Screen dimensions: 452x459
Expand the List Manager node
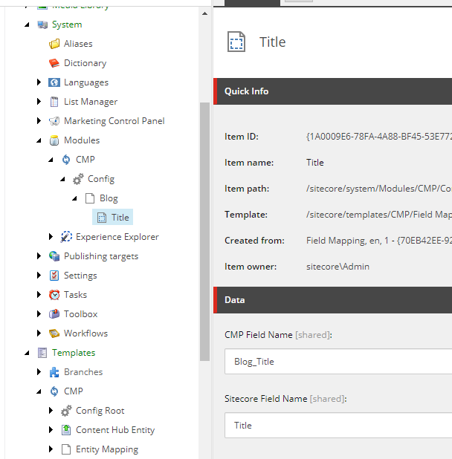(x=39, y=102)
